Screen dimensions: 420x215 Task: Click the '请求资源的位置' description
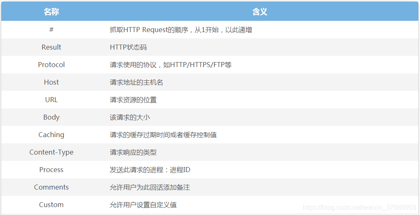tap(133, 100)
